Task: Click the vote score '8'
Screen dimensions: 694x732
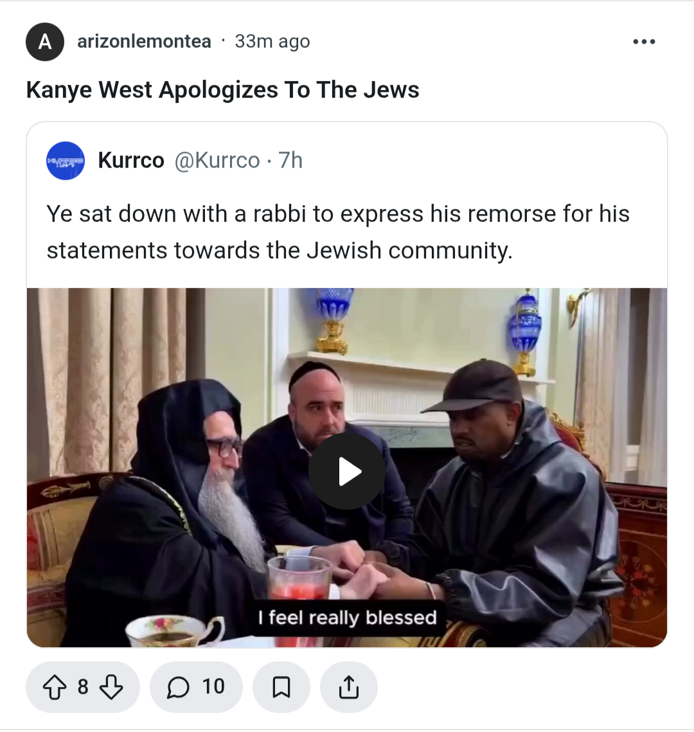Action: 83,687
